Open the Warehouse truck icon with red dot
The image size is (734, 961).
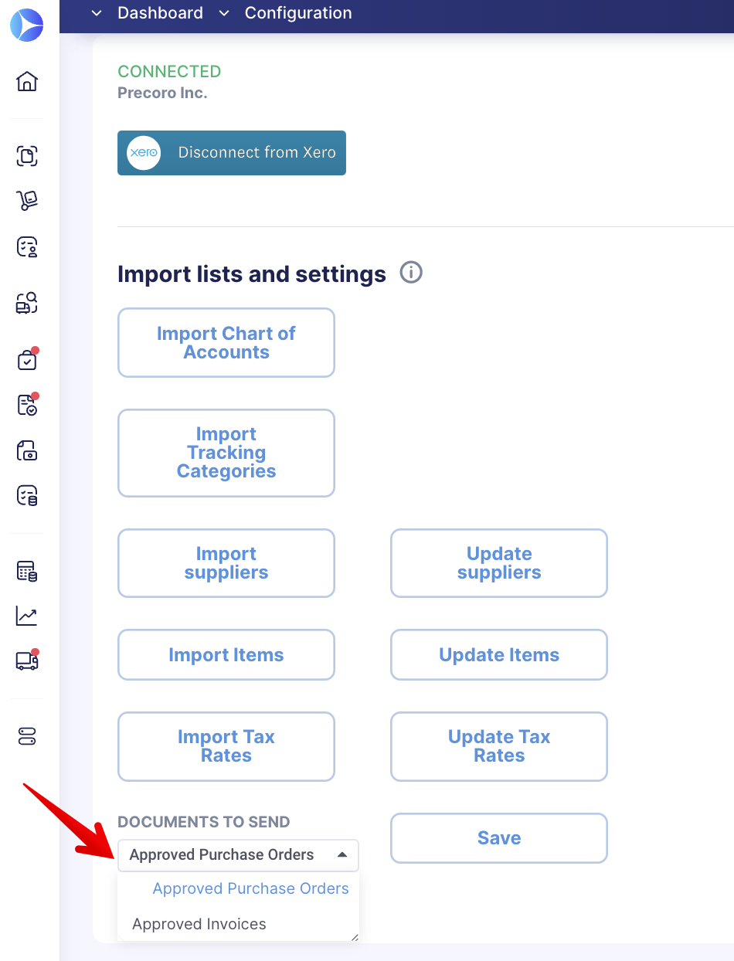26,660
